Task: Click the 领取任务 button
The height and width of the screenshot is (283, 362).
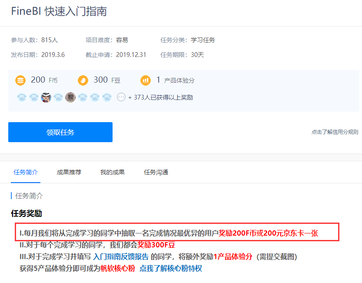Action: click(x=60, y=132)
